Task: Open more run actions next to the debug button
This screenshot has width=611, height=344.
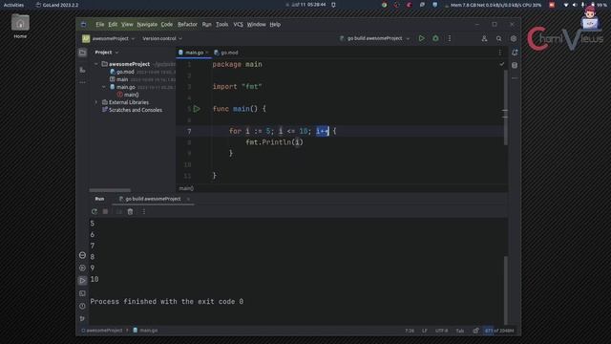Action: point(450,38)
